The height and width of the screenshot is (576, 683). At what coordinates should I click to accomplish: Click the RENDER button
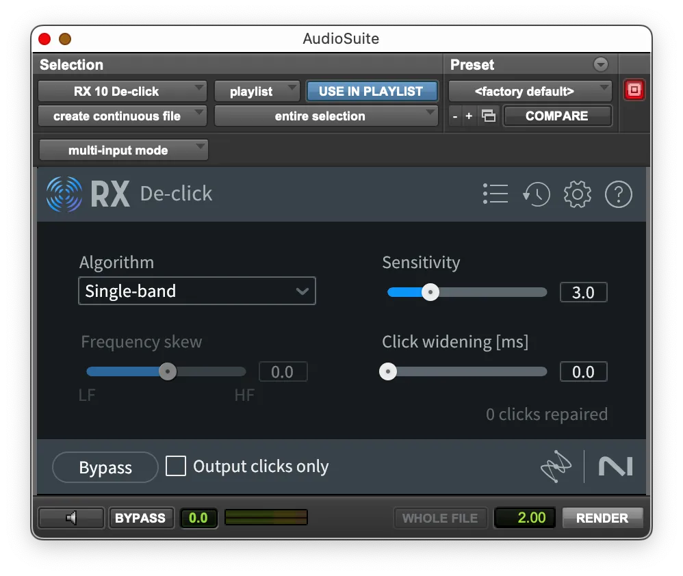(x=602, y=518)
